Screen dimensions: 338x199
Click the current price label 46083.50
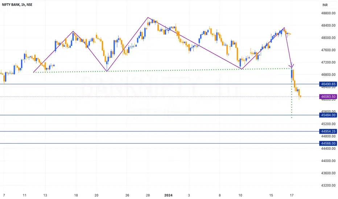(x=328, y=97)
